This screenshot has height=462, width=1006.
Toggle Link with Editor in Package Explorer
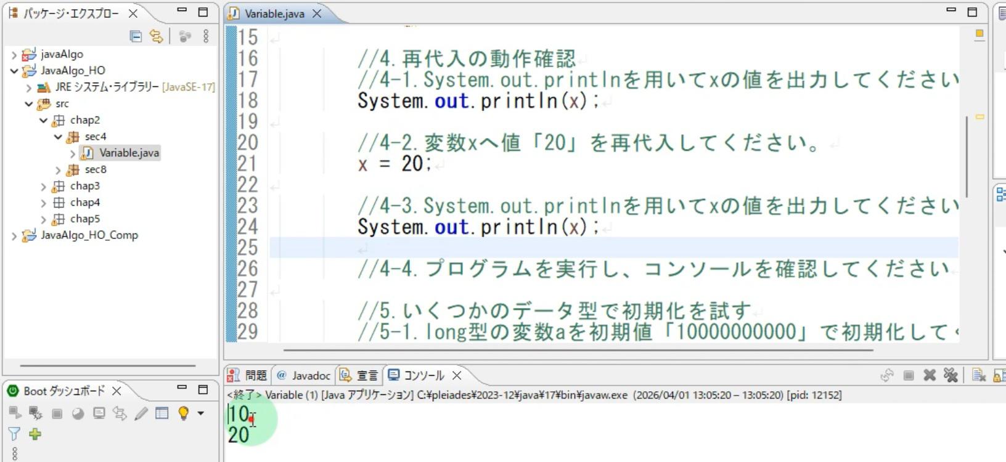pyautogui.click(x=157, y=36)
